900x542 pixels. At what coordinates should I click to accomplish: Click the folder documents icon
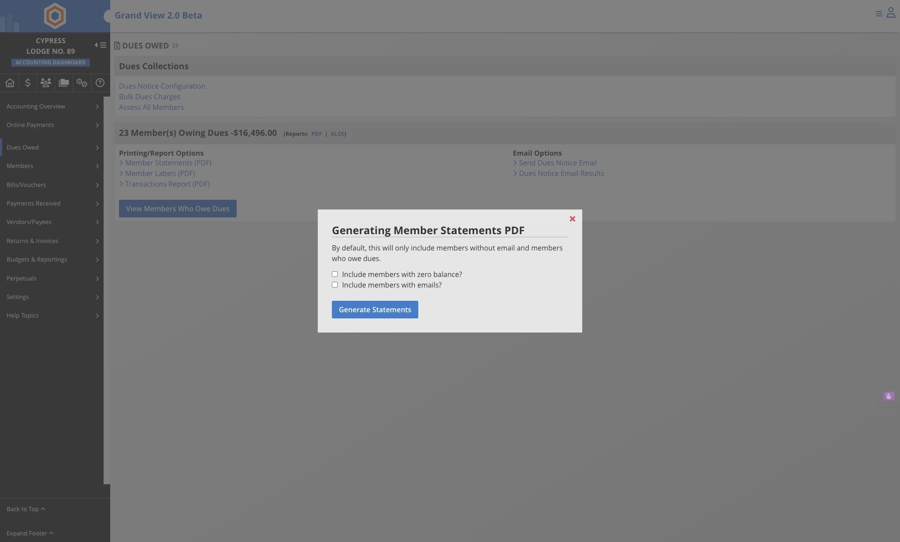[64, 83]
